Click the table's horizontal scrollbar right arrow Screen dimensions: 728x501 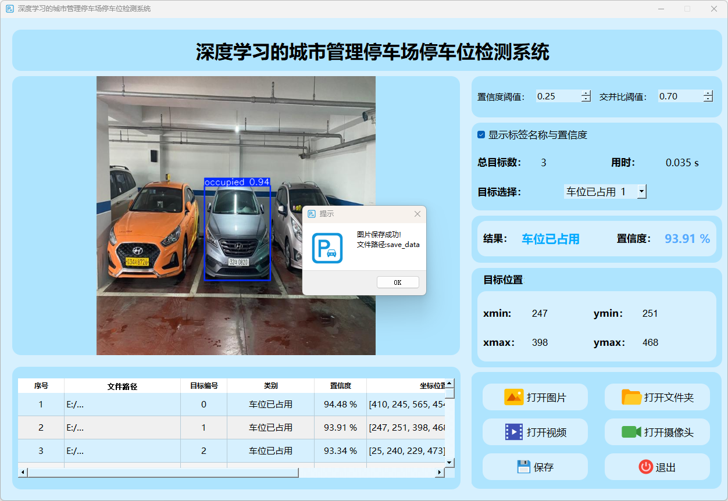(440, 473)
